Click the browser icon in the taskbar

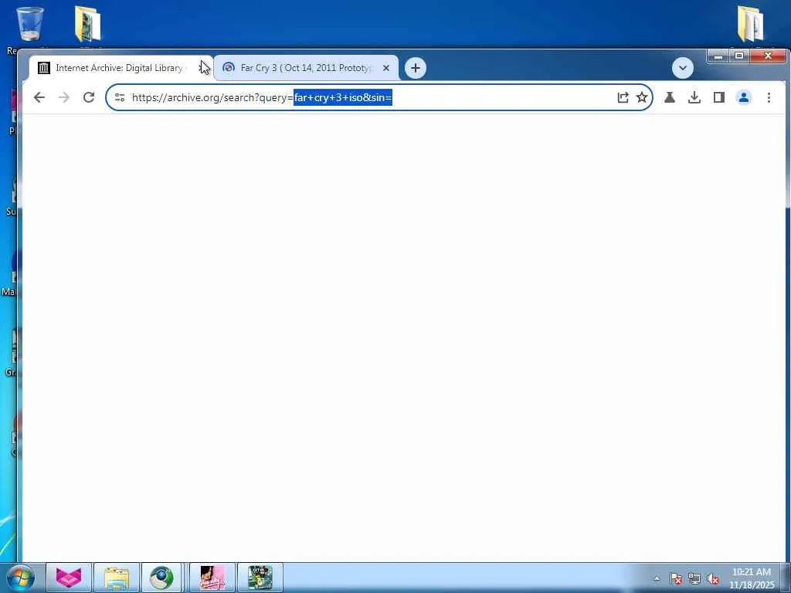point(161,578)
